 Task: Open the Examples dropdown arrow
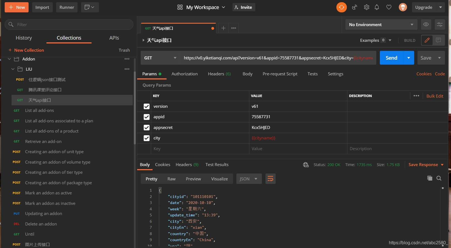point(390,40)
